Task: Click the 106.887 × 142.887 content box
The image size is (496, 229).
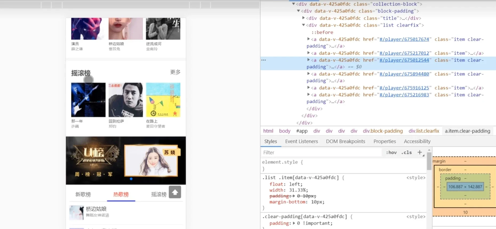Action: coord(465,187)
